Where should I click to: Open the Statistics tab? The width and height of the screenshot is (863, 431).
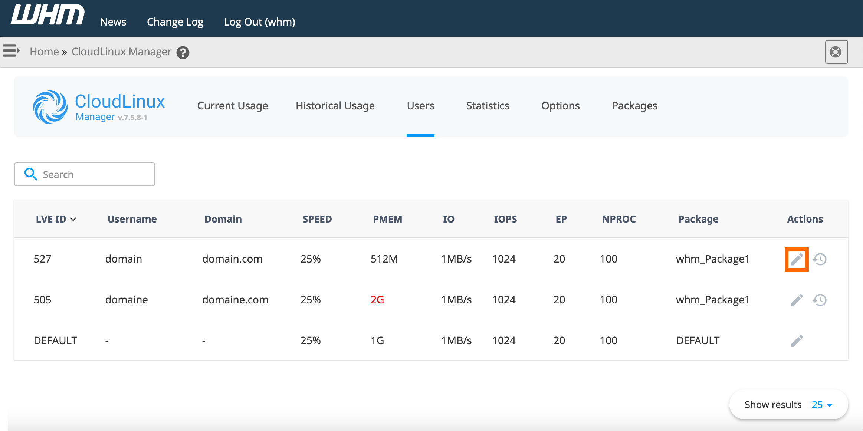pyautogui.click(x=488, y=106)
